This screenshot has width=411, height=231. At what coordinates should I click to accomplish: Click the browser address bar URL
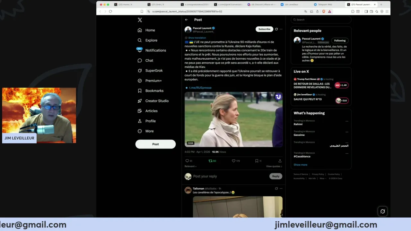tap(187, 11)
